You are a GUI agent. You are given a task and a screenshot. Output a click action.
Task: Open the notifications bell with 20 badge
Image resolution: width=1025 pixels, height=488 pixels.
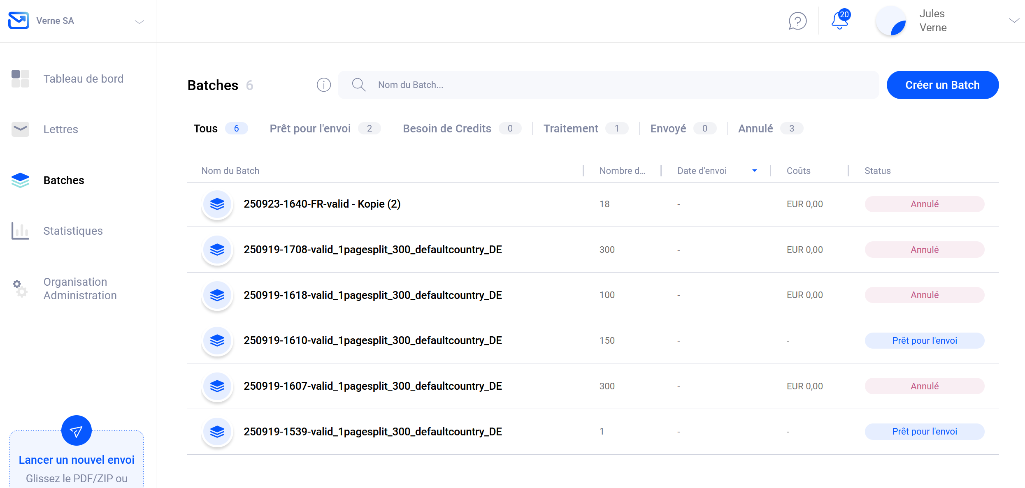839,20
